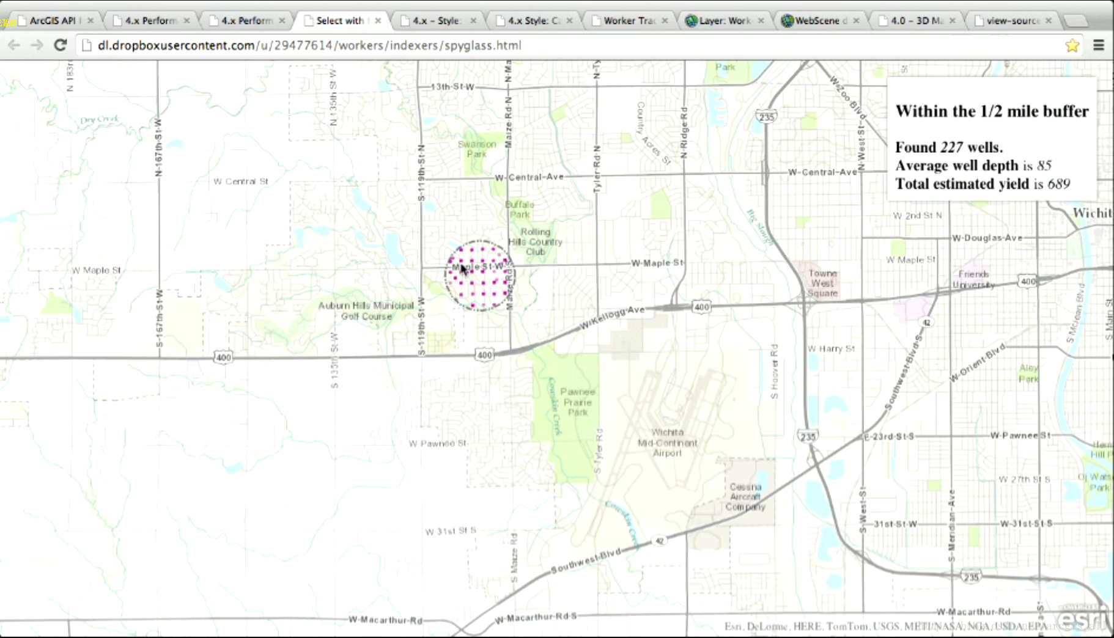Viewport: 1114px width, 638px height.
Task: Go back with the browser back arrow
Action: tap(14, 45)
